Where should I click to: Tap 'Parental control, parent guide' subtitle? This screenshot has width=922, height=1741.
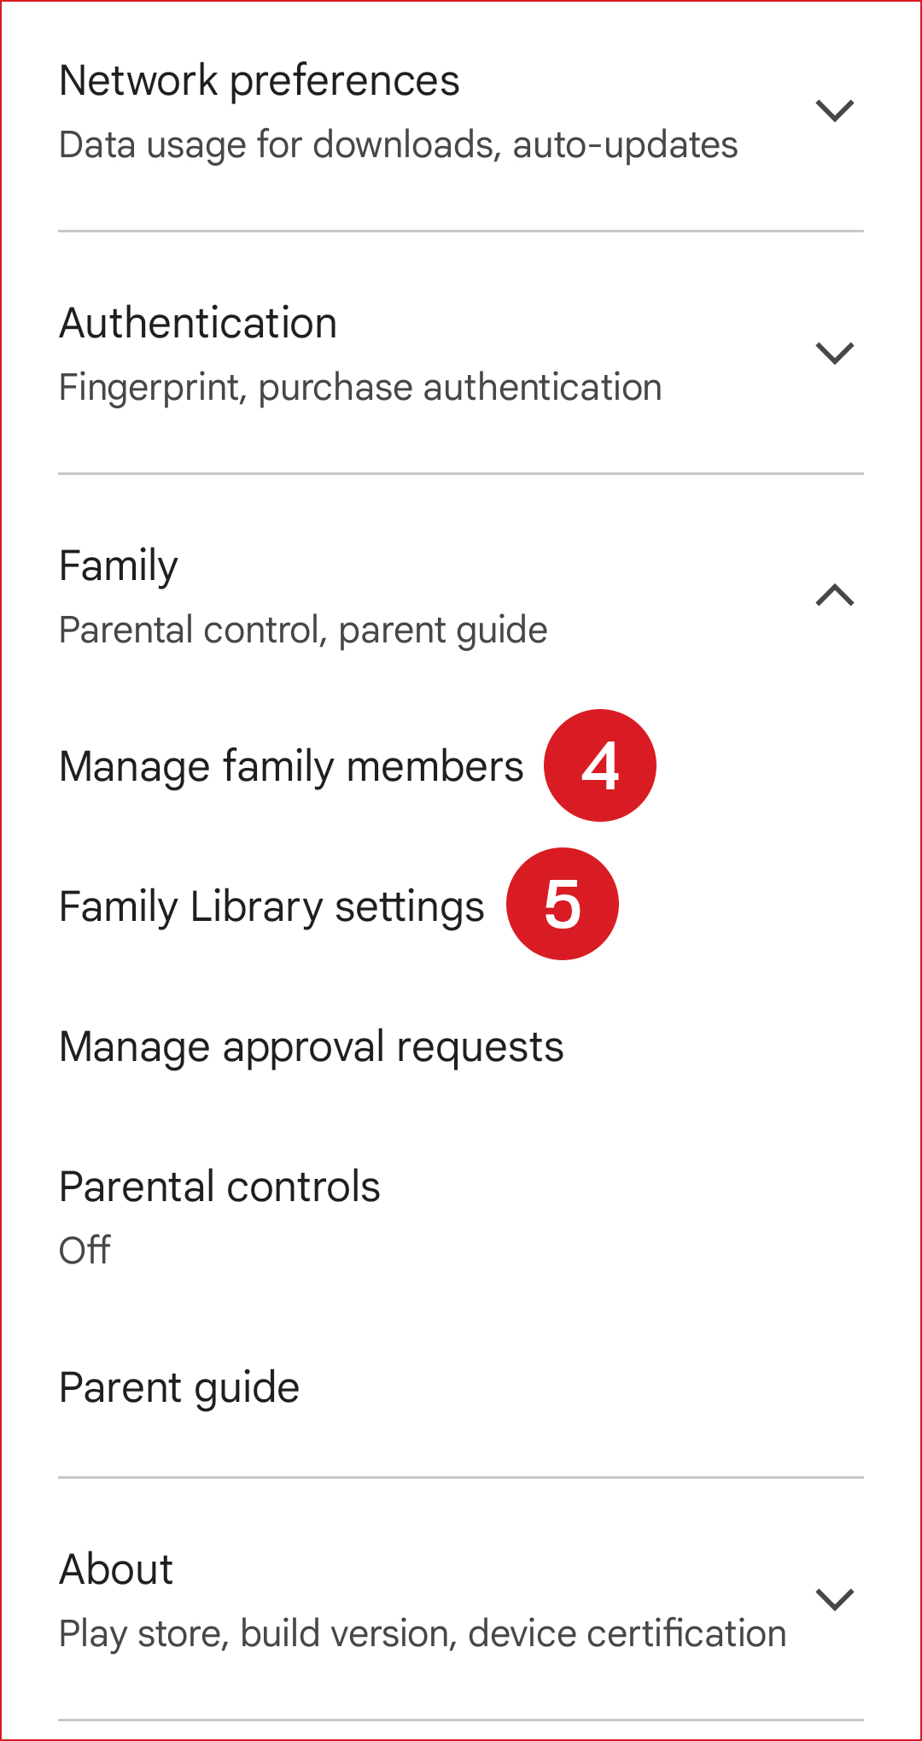click(303, 630)
